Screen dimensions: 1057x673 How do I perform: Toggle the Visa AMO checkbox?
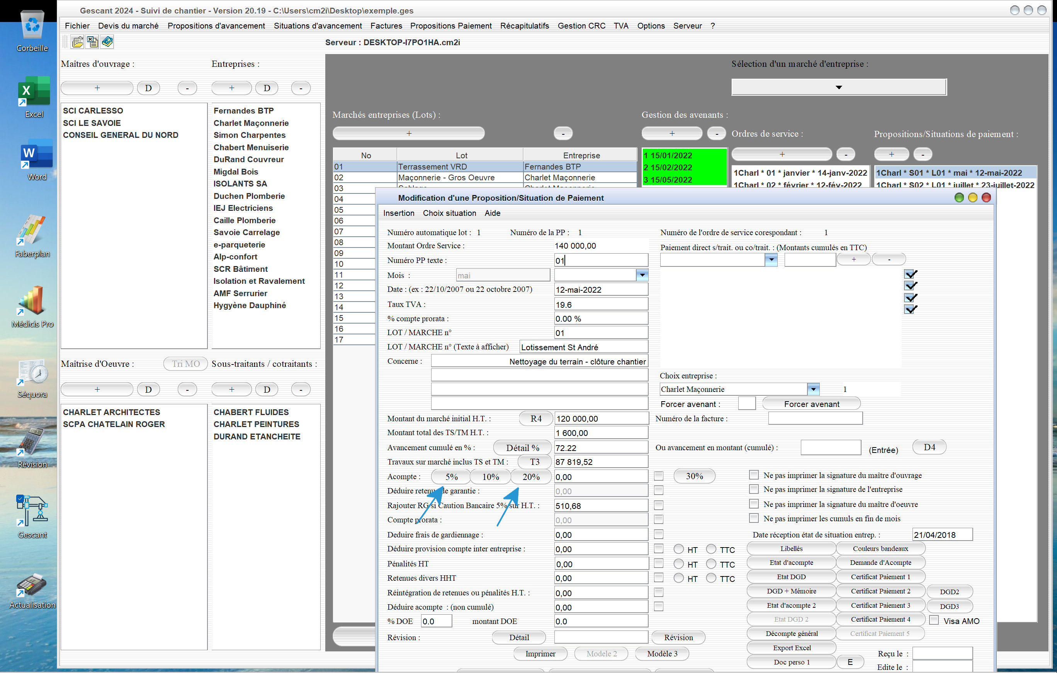coord(934,620)
